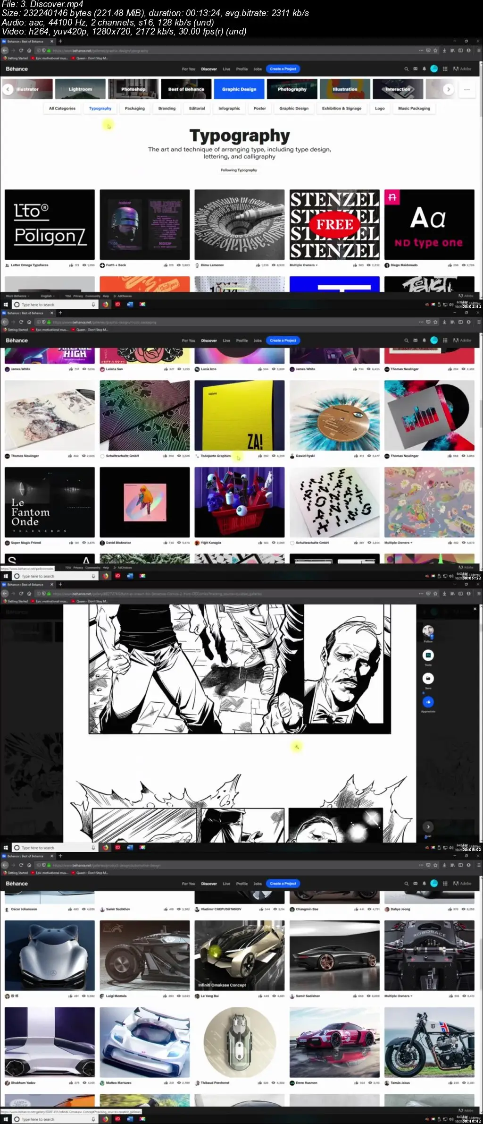The height and width of the screenshot is (1124, 483).
Task: Open the three-dot more categories button
Action: click(467, 89)
